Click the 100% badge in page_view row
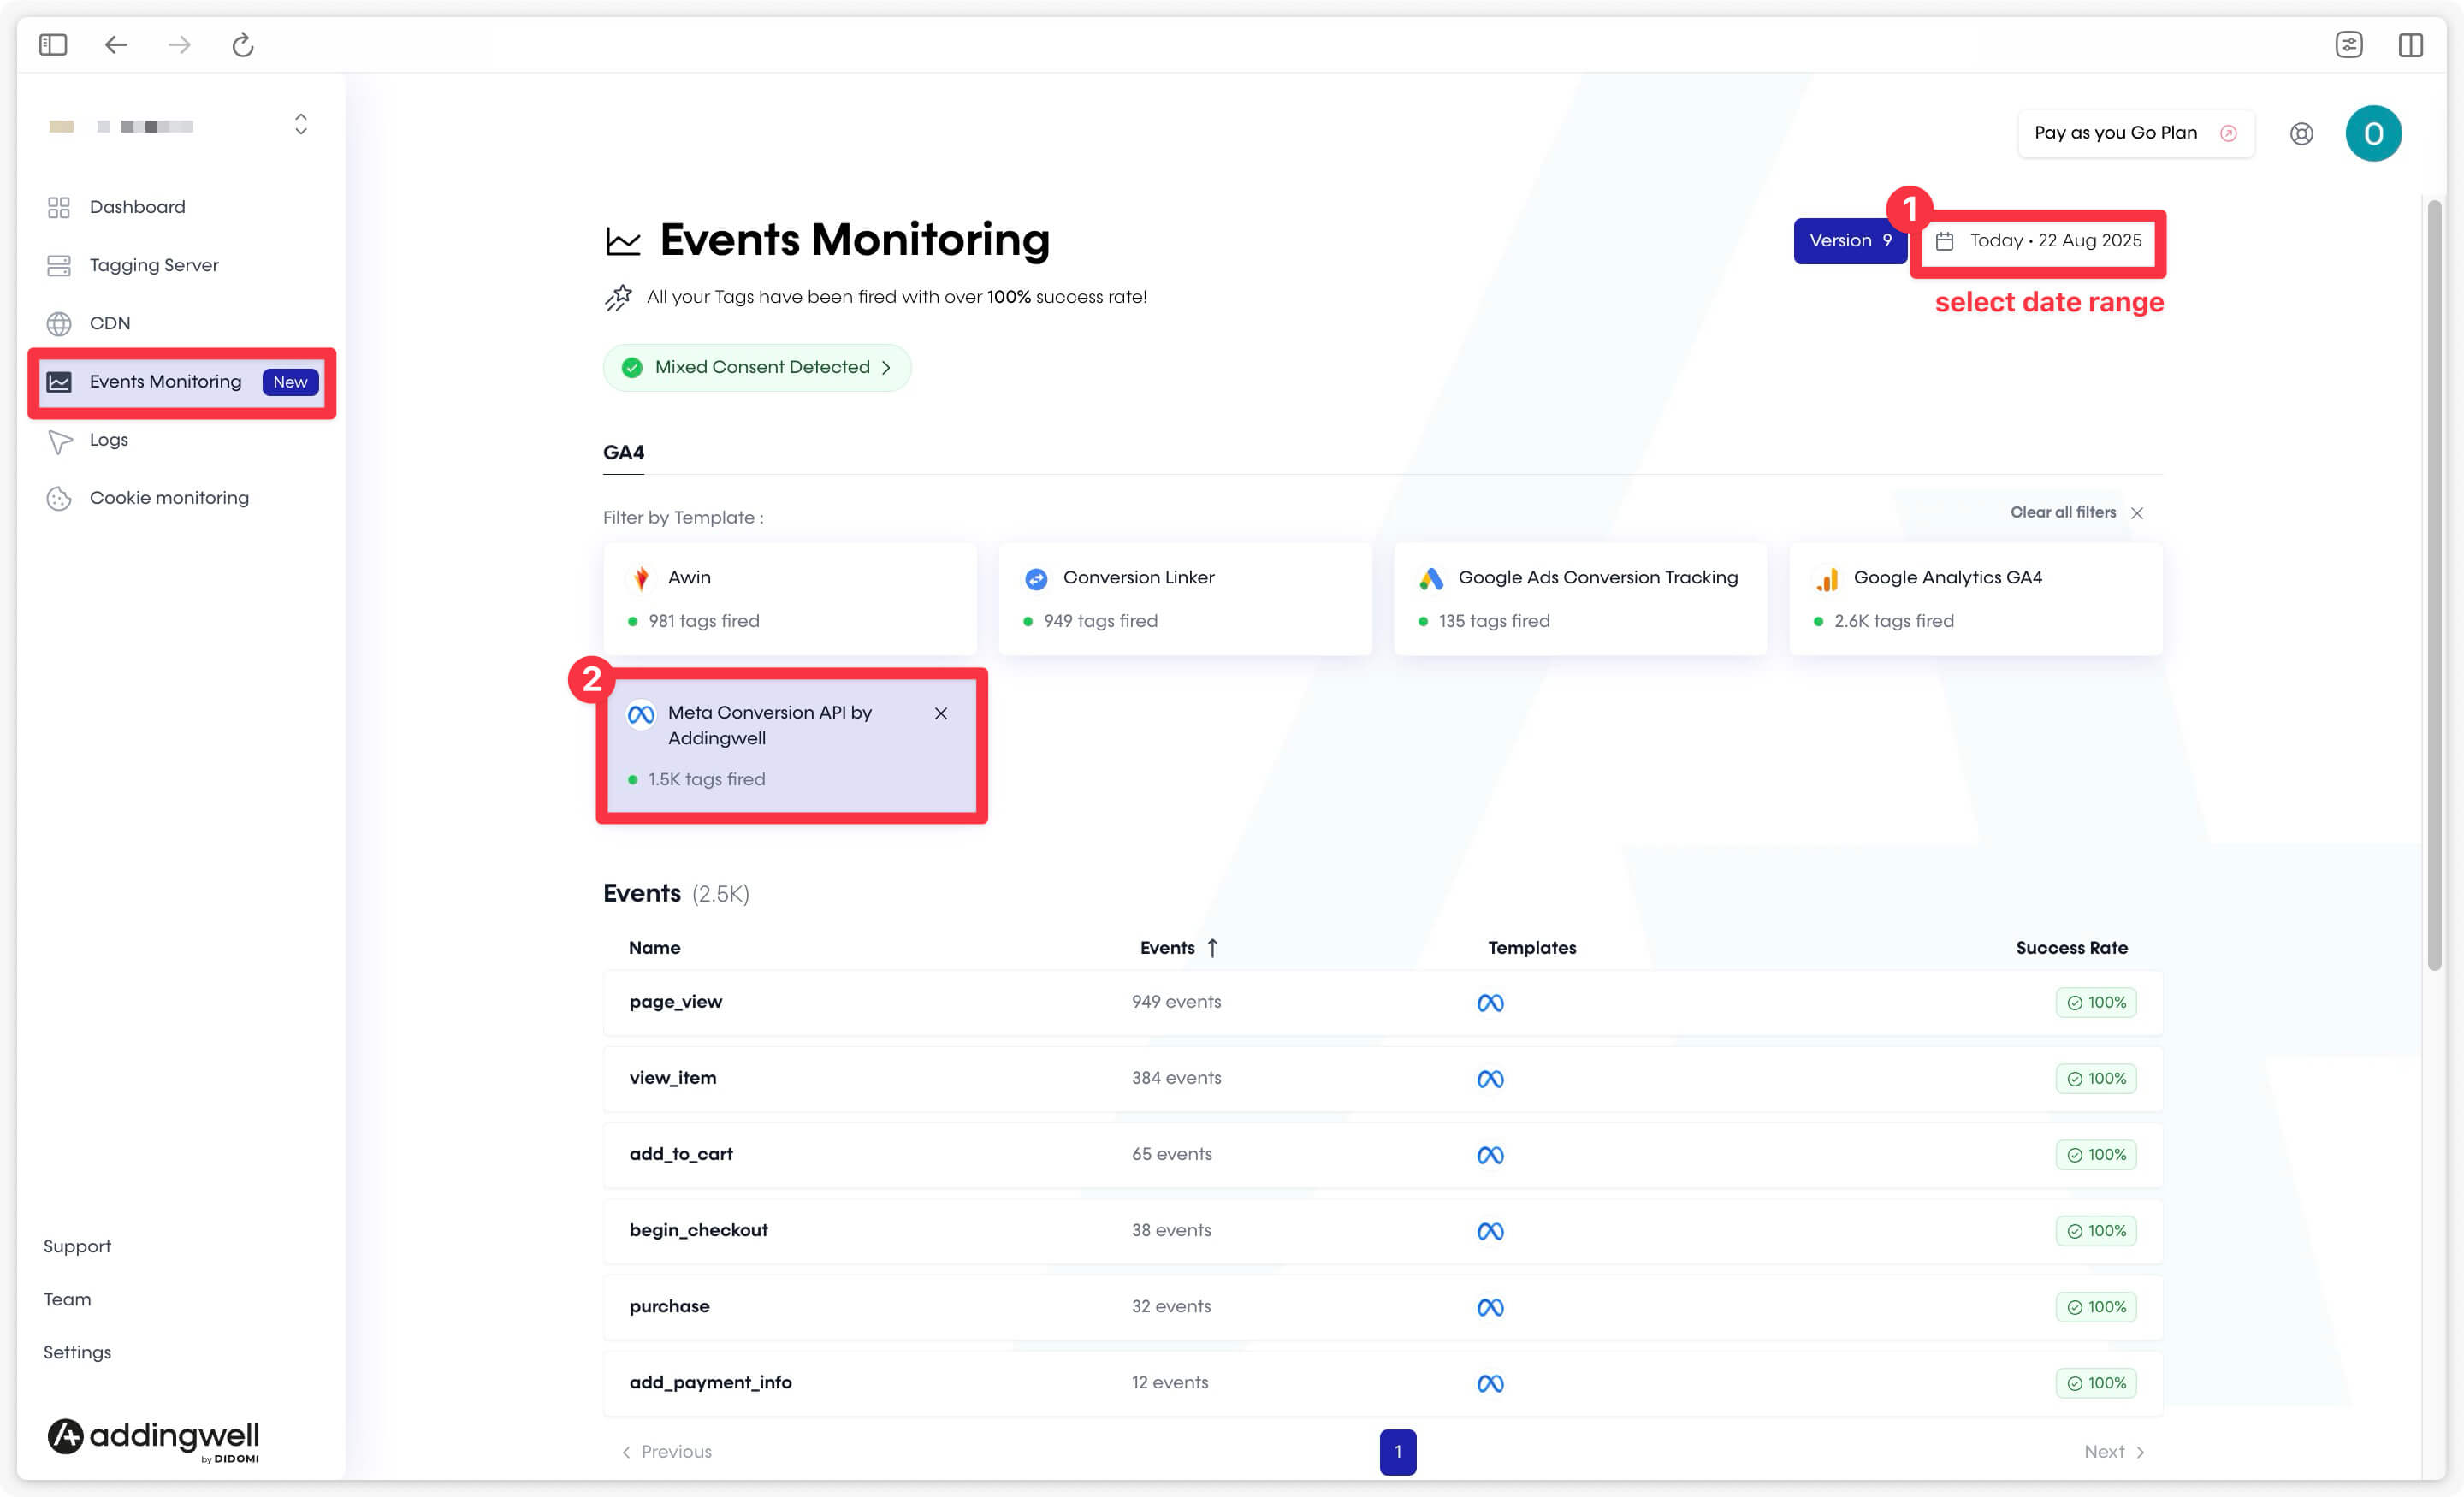Image resolution: width=2464 pixels, height=1497 pixels. click(2096, 1002)
